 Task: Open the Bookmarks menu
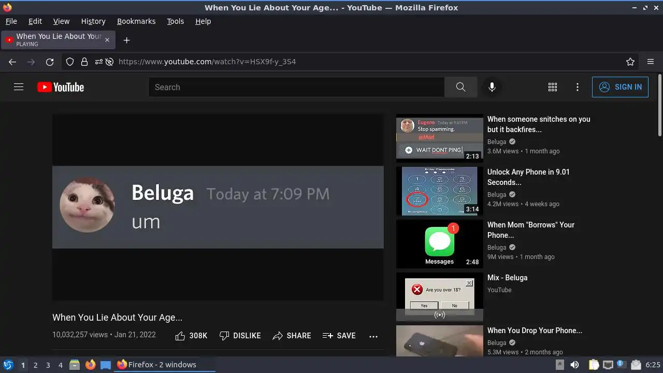136,21
